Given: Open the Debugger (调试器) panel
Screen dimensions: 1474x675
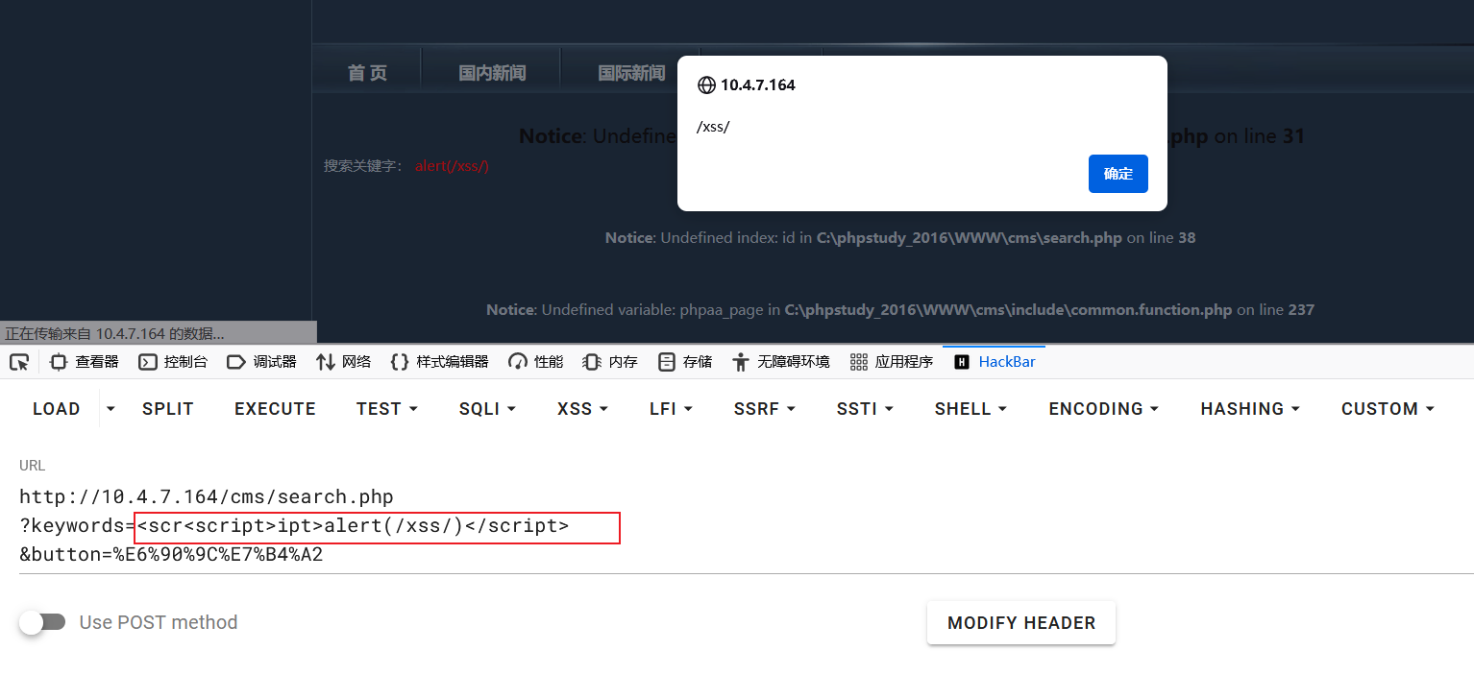Looking at the screenshot, I should click(x=262, y=362).
